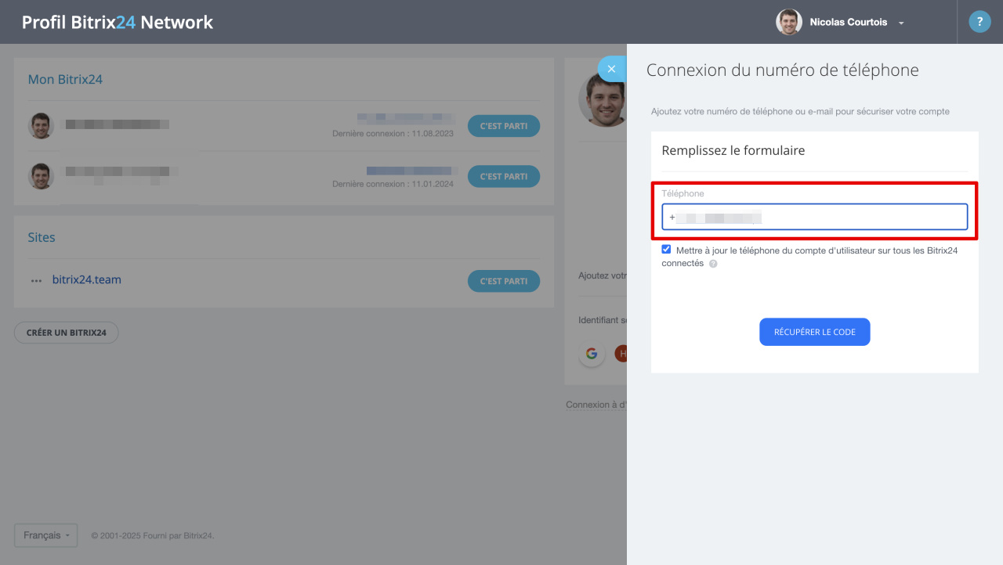Open the Français language dropdown

pyautogui.click(x=46, y=535)
